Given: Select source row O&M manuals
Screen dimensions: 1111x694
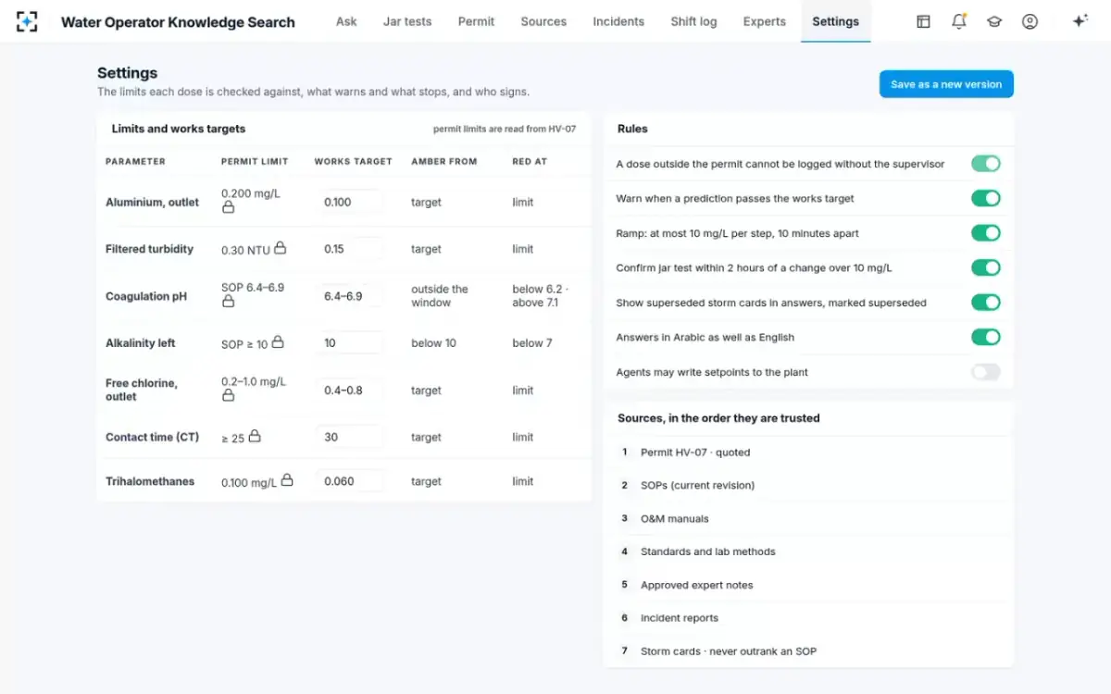Looking at the screenshot, I should point(808,518).
